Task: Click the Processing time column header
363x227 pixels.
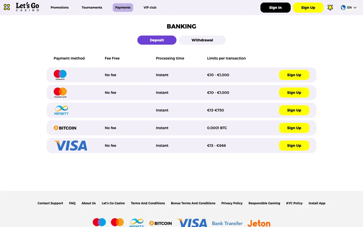Action: pos(170,58)
